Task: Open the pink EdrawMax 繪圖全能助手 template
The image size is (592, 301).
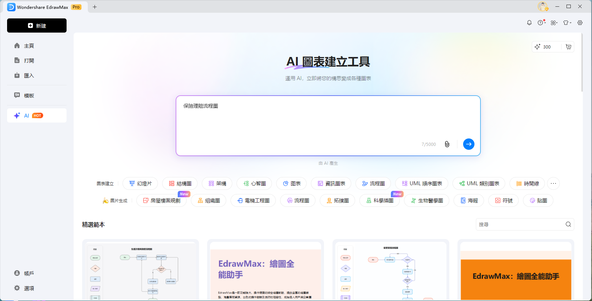Action: point(266,271)
